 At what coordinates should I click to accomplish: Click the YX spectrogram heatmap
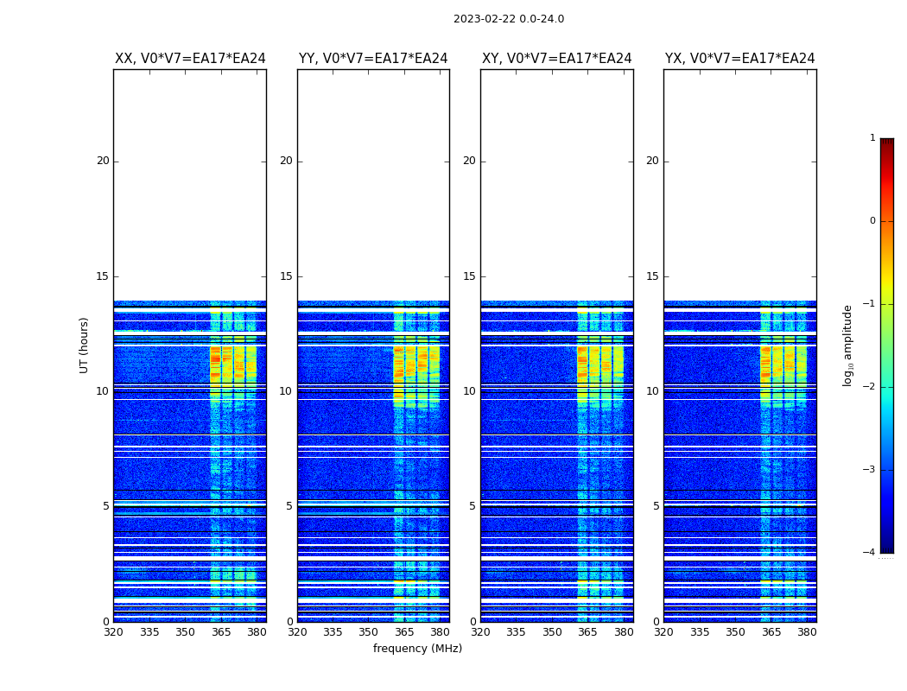[x=740, y=345]
